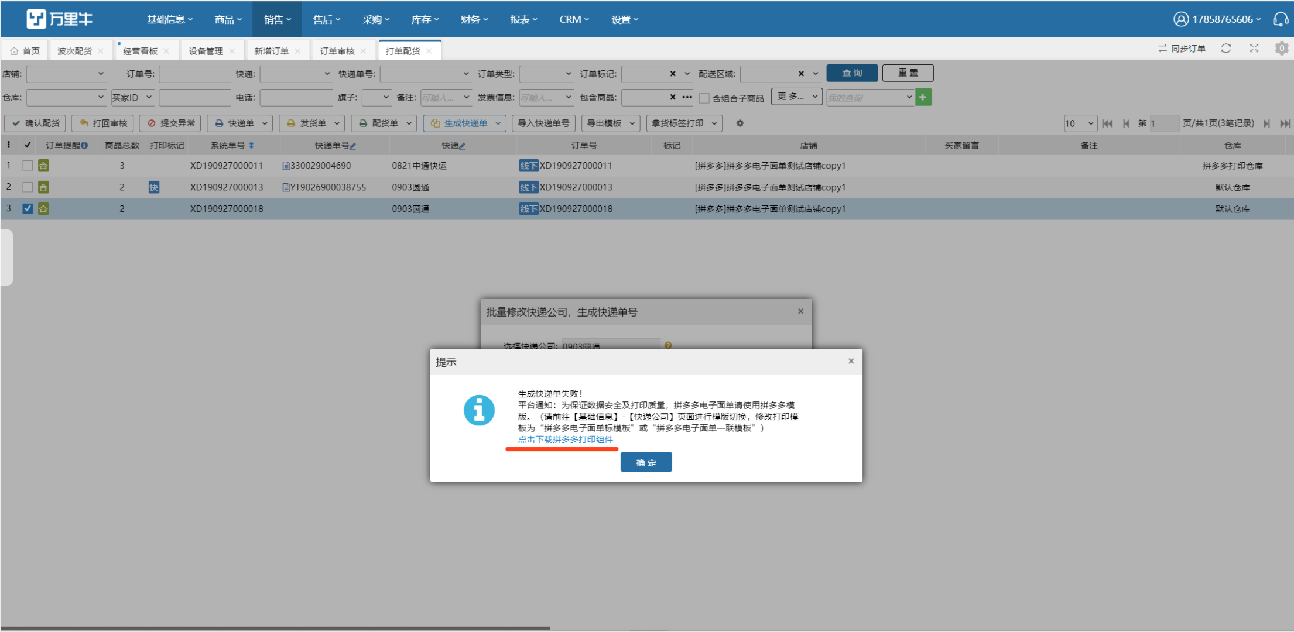Click the ellipsis in 包含商品 field
Screen dimensions: 1294x632
[x=687, y=97]
